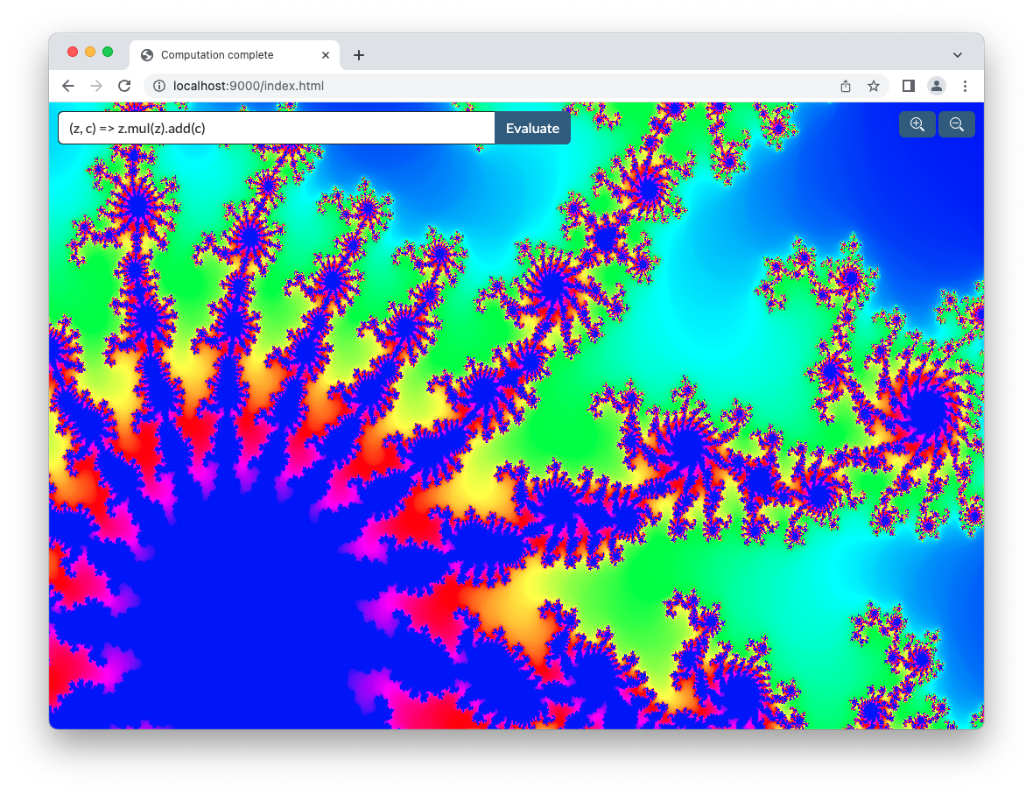Go back to the previous page
Image resolution: width=1033 pixels, height=794 pixels.
(x=68, y=86)
